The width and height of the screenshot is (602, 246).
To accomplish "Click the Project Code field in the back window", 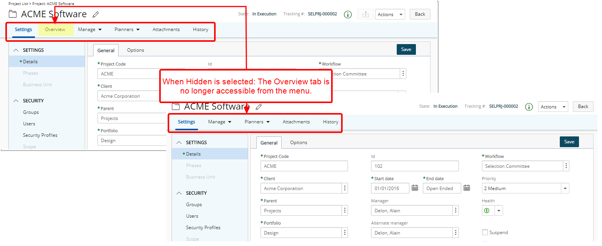I will (x=129, y=74).
